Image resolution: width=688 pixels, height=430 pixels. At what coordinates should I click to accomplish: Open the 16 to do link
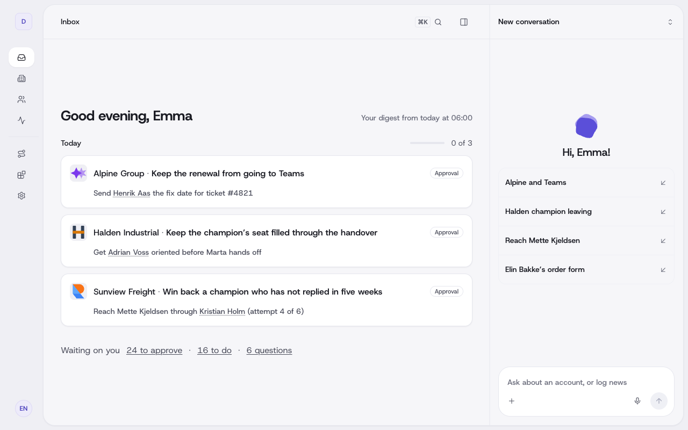214,350
